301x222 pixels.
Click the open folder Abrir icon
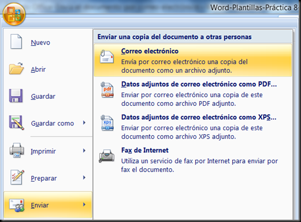(16, 68)
